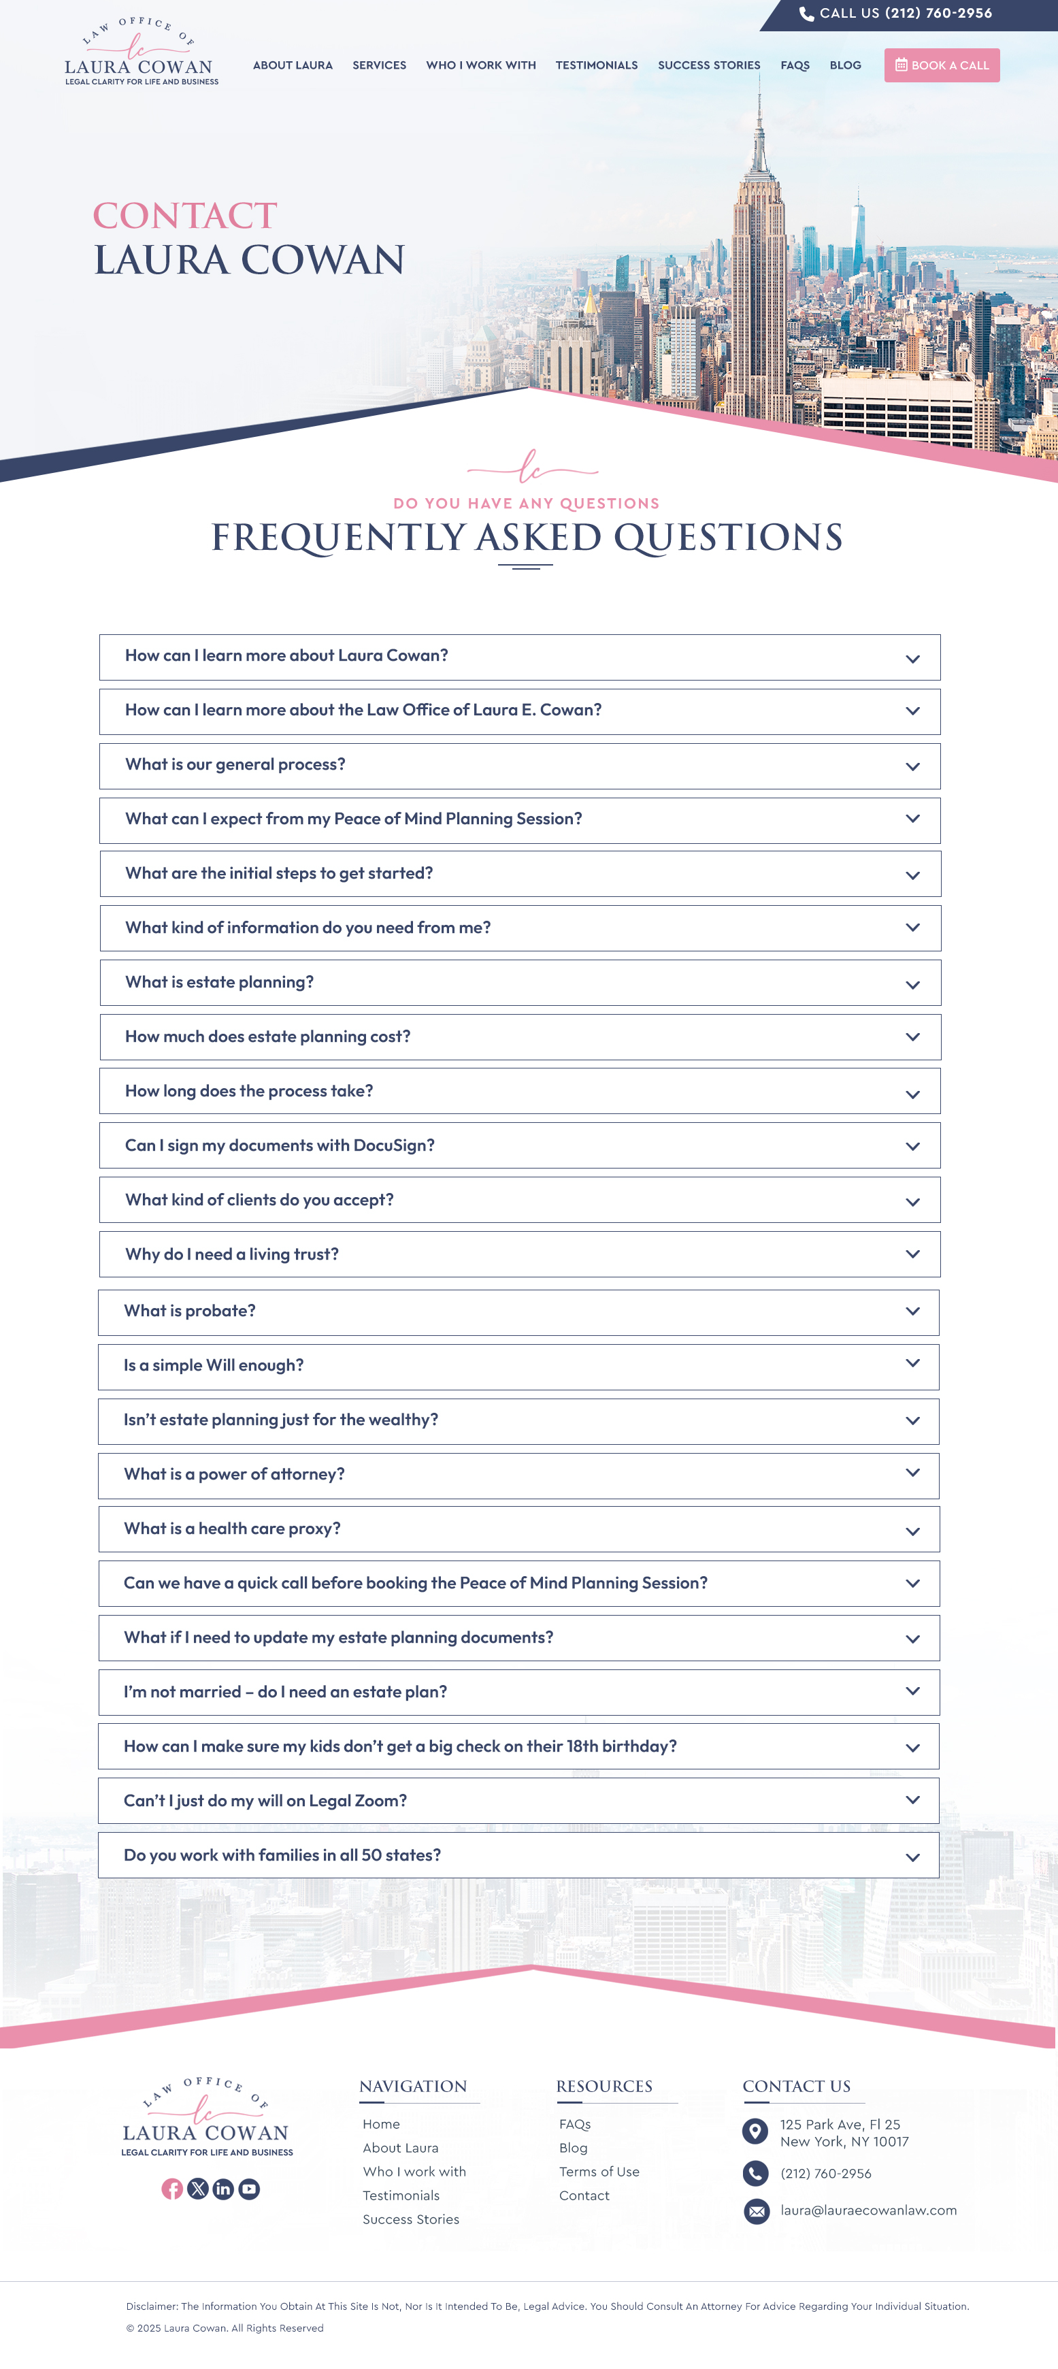Expand the "What is probate?" question
This screenshot has width=1058, height=2369.
pyautogui.click(x=518, y=1311)
